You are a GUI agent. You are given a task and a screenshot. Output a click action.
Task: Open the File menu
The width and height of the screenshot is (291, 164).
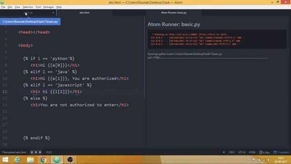click(x=3, y=7)
